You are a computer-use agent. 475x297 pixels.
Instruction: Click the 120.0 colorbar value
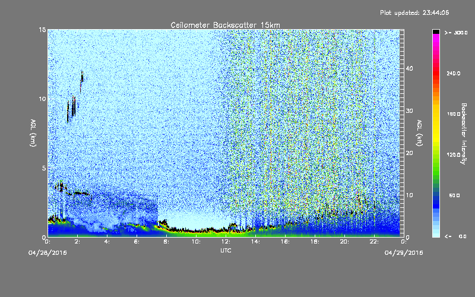[x=454, y=154]
